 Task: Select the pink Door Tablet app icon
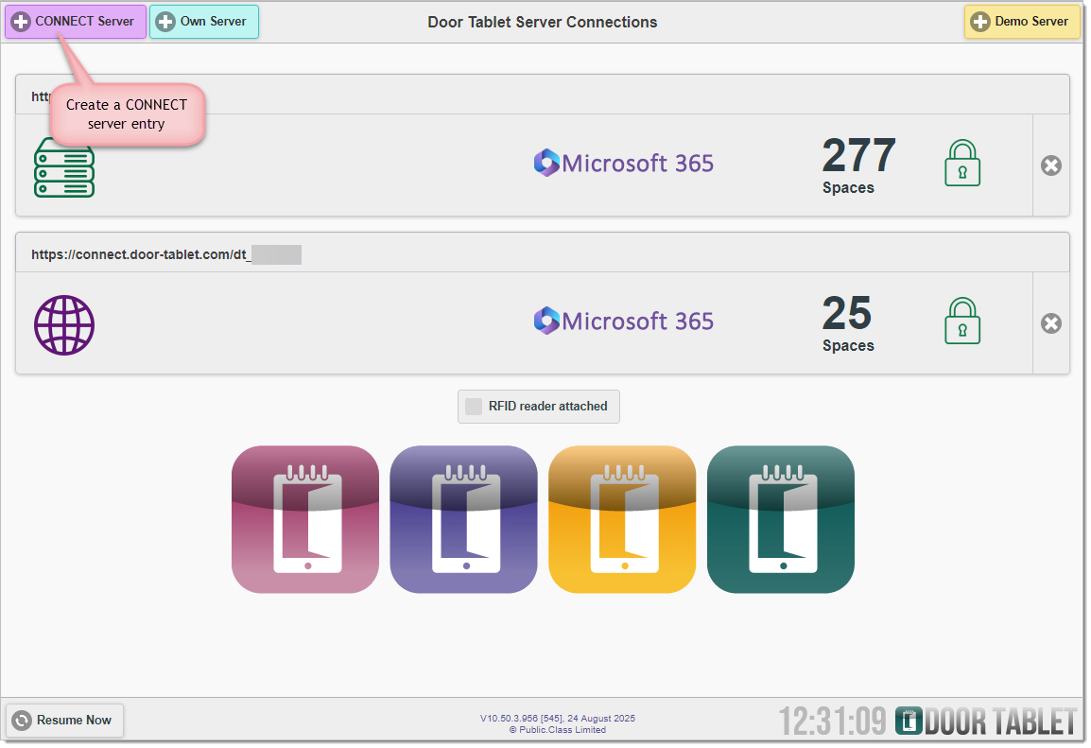305,519
